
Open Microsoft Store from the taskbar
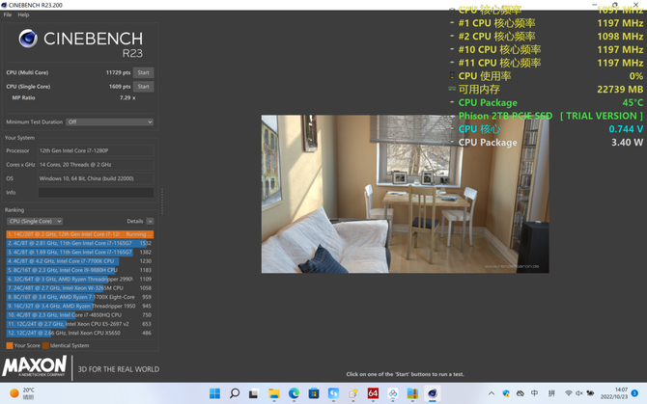[314, 393]
